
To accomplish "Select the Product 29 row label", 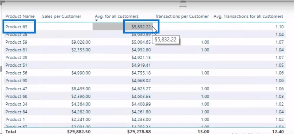I will click(16, 58).
